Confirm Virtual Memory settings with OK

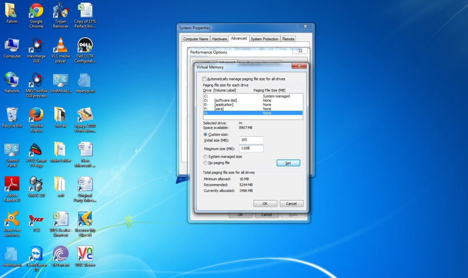[265, 203]
